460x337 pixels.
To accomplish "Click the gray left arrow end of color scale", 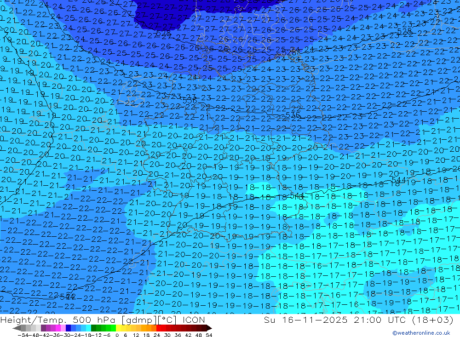I will (x=17, y=328).
